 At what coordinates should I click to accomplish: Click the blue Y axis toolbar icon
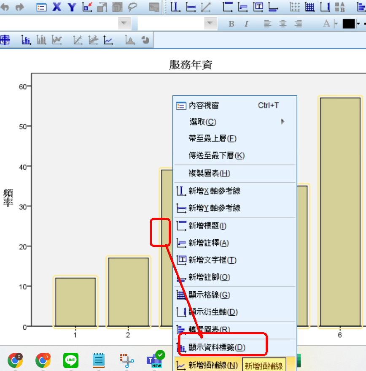coord(72,7)
